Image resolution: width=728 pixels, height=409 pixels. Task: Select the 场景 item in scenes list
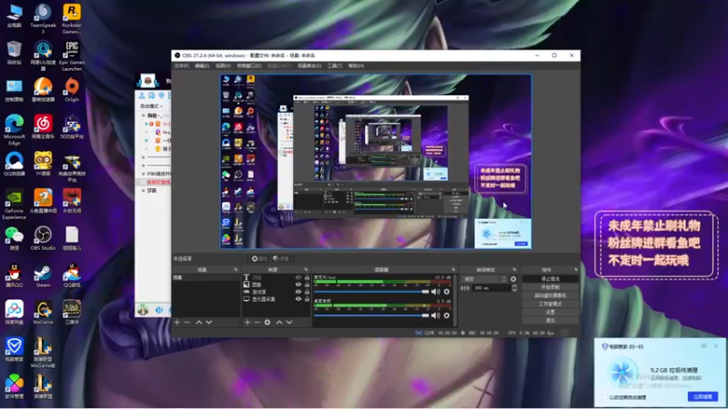coord(206,277)
